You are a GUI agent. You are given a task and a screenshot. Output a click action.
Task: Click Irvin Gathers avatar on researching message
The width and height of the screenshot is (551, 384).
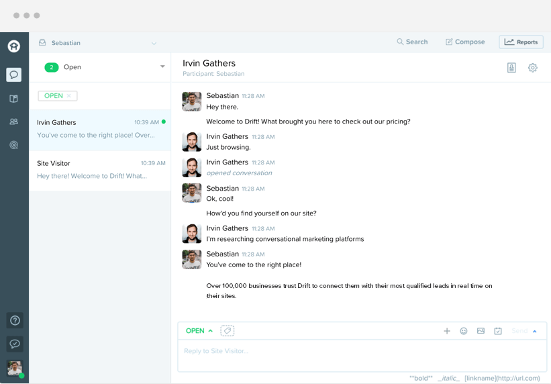pyautogui.click(x=192, y=234)
